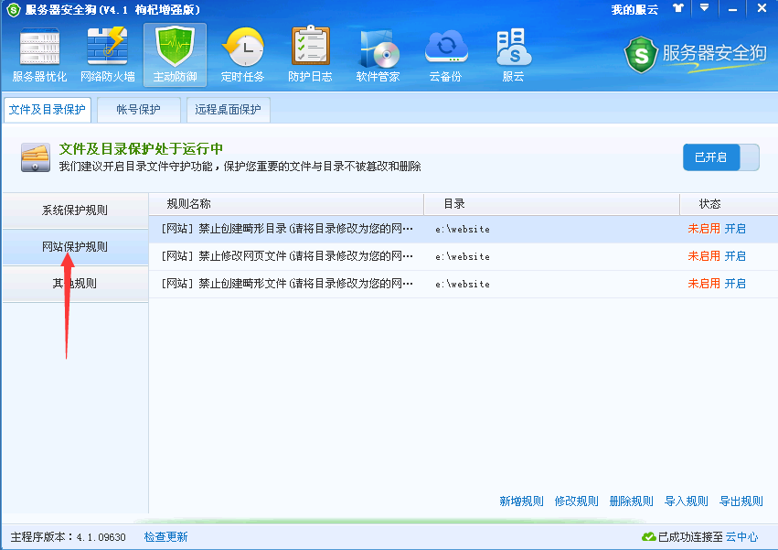The width and height of the screenshot is (778, 550).
Task: Switch to 帐号保护 tab
Action: [x=138, y=110]
